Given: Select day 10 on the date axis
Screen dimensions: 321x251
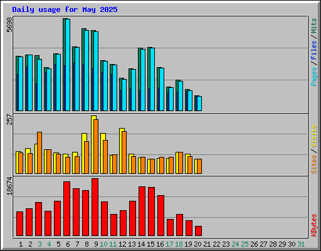Looking at the screenshot, I should point(103,244).
